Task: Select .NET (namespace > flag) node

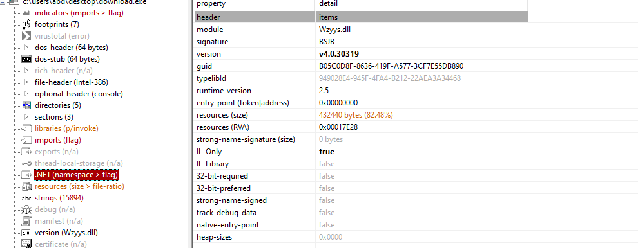Action: pyautogui.click(x=76, y=175)
